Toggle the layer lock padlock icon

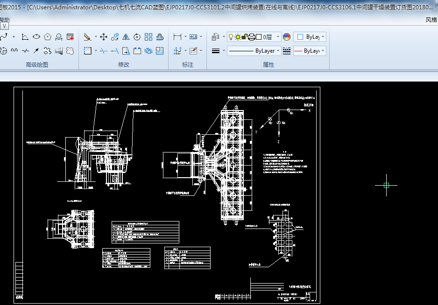click(x=245, y=37)
